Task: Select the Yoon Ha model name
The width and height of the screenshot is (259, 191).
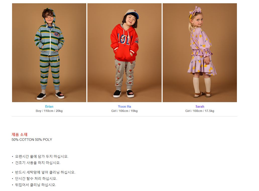Action: coord(124,107)
